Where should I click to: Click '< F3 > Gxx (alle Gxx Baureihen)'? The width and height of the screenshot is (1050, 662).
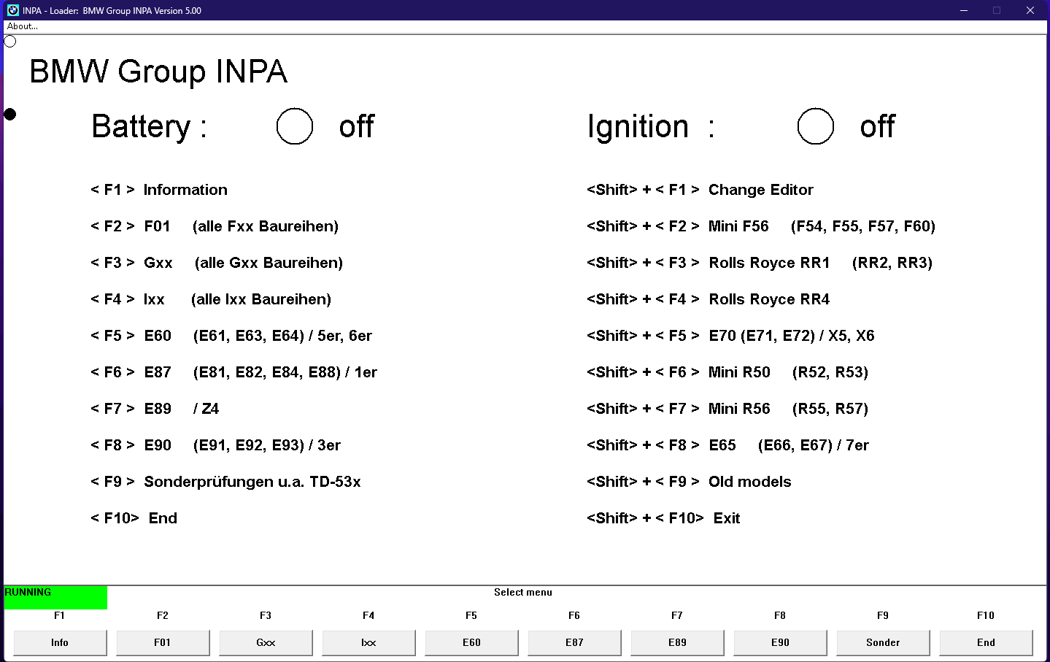(x=217, y=263)
